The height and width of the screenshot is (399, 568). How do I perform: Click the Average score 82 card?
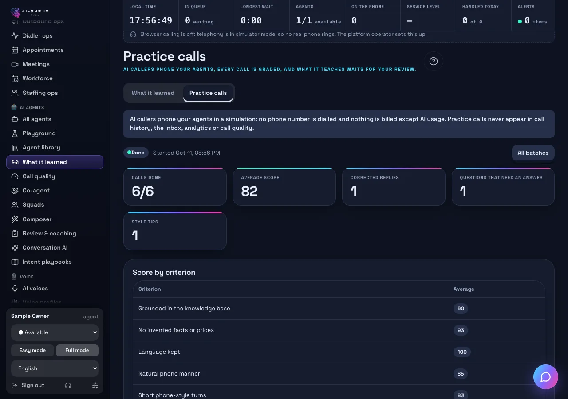click(x=284, y=187)
